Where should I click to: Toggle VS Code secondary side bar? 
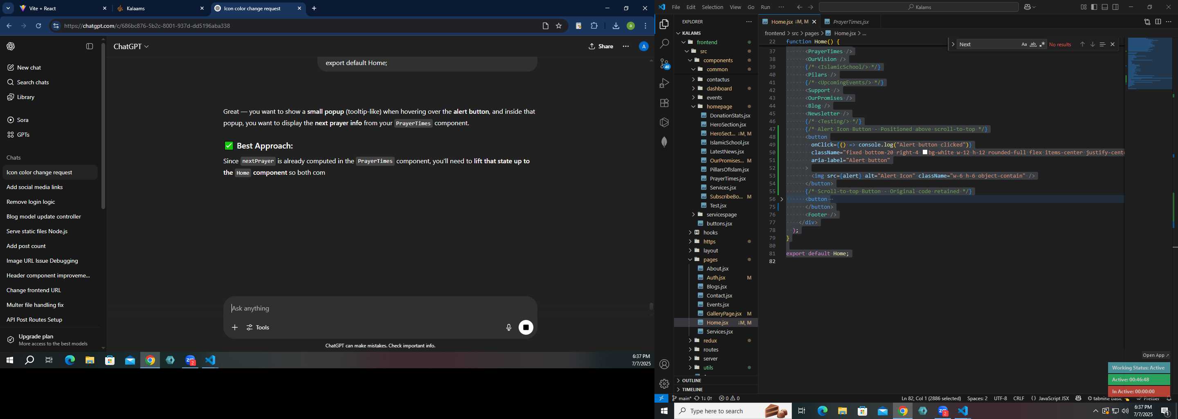click(x=1116, y=7)
